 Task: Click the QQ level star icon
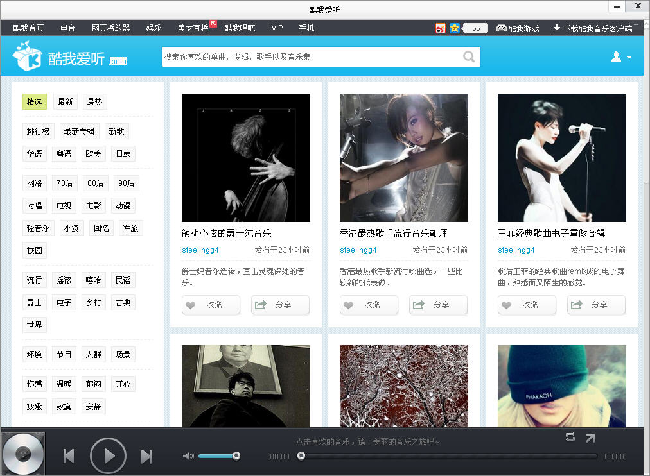point(456,28)
